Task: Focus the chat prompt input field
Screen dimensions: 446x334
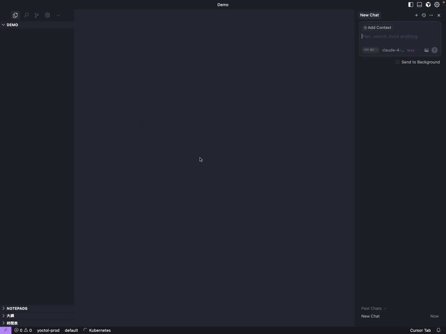Action: pyautogui.click(x=400, y=36)
